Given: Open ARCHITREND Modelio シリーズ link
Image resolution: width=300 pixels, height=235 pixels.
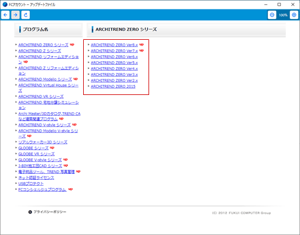Looking at the screenshot, I should pyautogui.click(x=45, y=80).
